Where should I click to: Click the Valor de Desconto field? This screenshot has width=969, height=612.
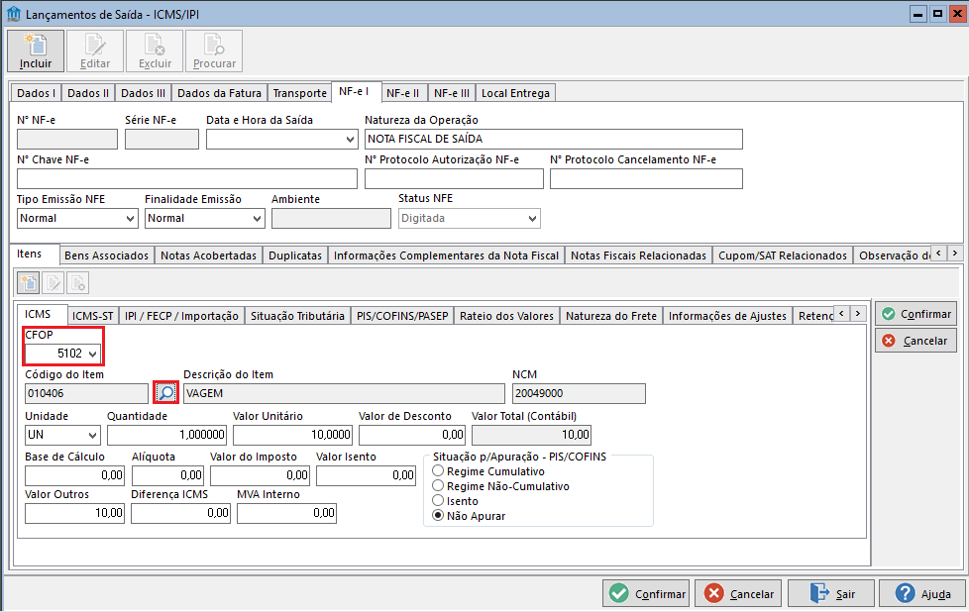(412, 435)
